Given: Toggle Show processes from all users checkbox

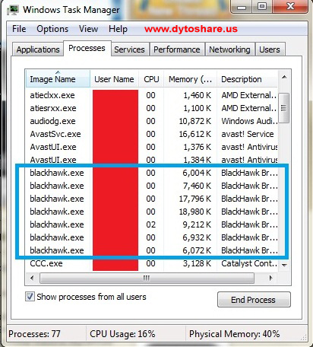Looking at the screenshot, I should [x=30, y=297].
